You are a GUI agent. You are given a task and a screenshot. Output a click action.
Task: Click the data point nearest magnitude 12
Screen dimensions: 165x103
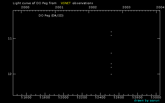click(111, 74)
